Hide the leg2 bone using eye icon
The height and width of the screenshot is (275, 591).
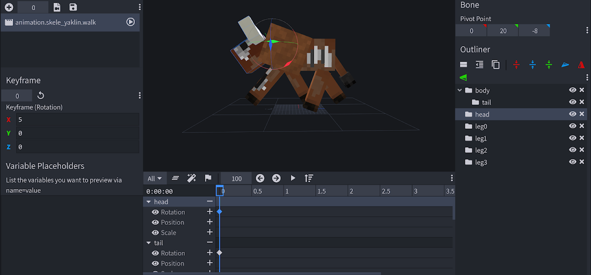[x=573, y=150]
